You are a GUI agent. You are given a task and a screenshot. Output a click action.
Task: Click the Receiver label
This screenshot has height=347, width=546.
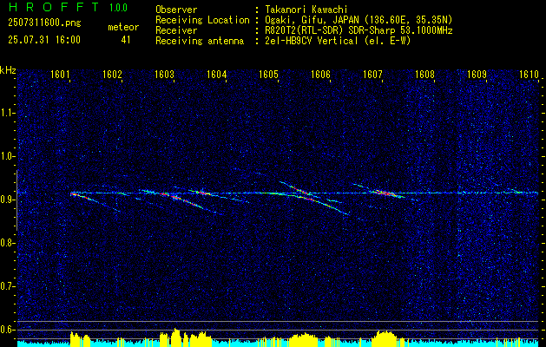[176, 30]
